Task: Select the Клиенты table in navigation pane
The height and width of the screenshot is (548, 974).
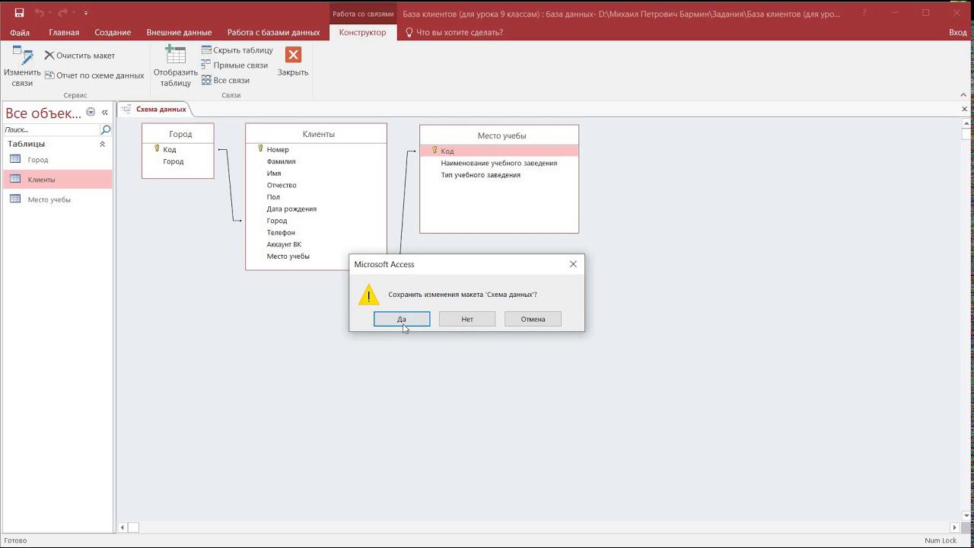Action: tap(58, 180)
